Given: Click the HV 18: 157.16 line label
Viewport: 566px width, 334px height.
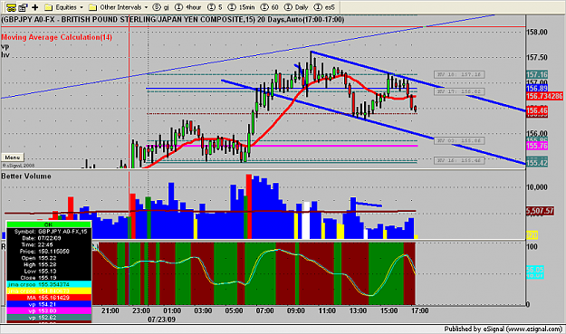Looking at the screenshot, I should (x=459, y=74).
